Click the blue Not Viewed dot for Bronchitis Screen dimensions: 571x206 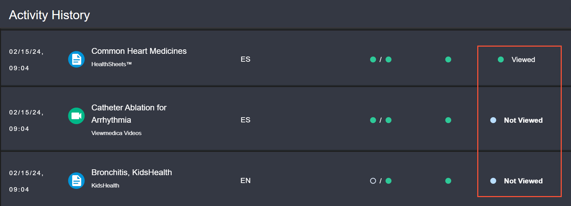coord(493,181)
